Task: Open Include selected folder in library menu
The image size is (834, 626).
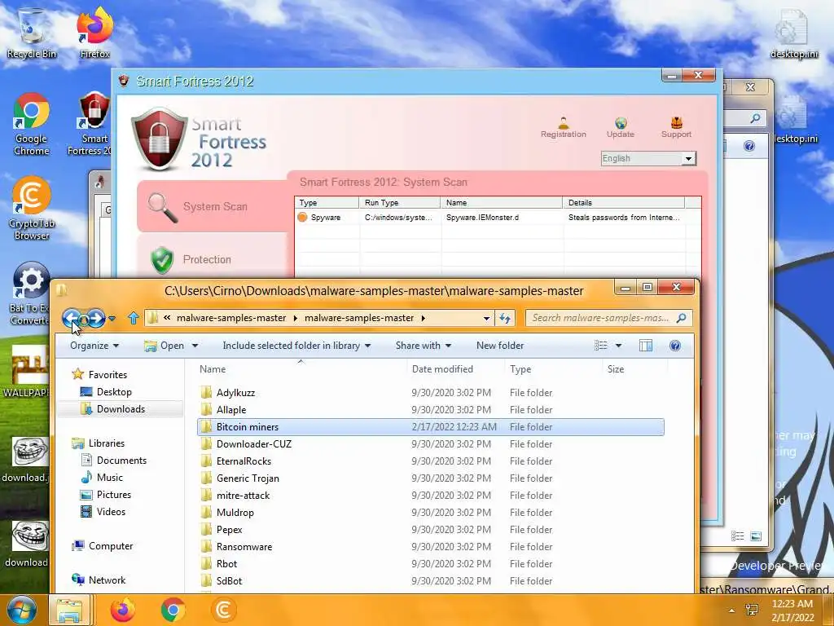Action: coord(296,346)
